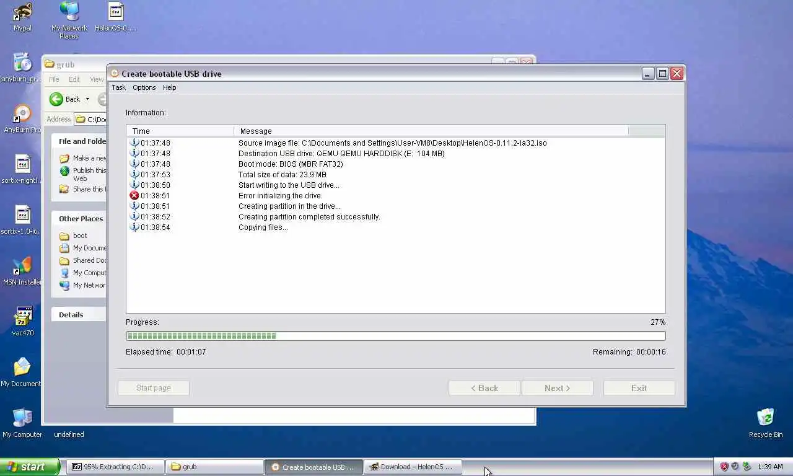Click the taskbar clock showing 1:39 AM
The height and width of the screenshot is (476, 793).
(x=771, y=467)
